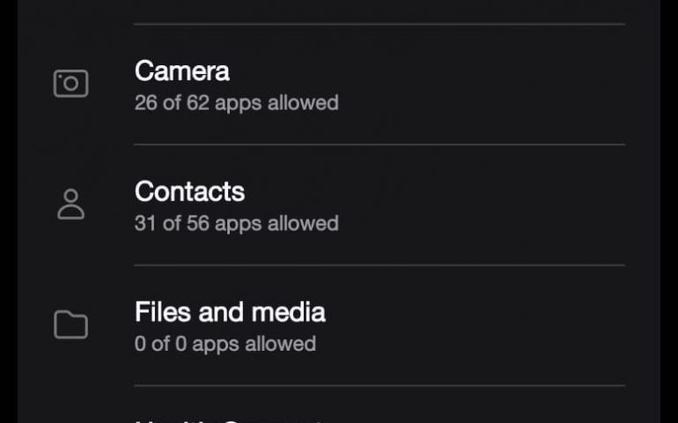Select "31 of 56 apps allowed" text

point(236,224)
